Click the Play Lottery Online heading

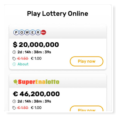point(58,14)
